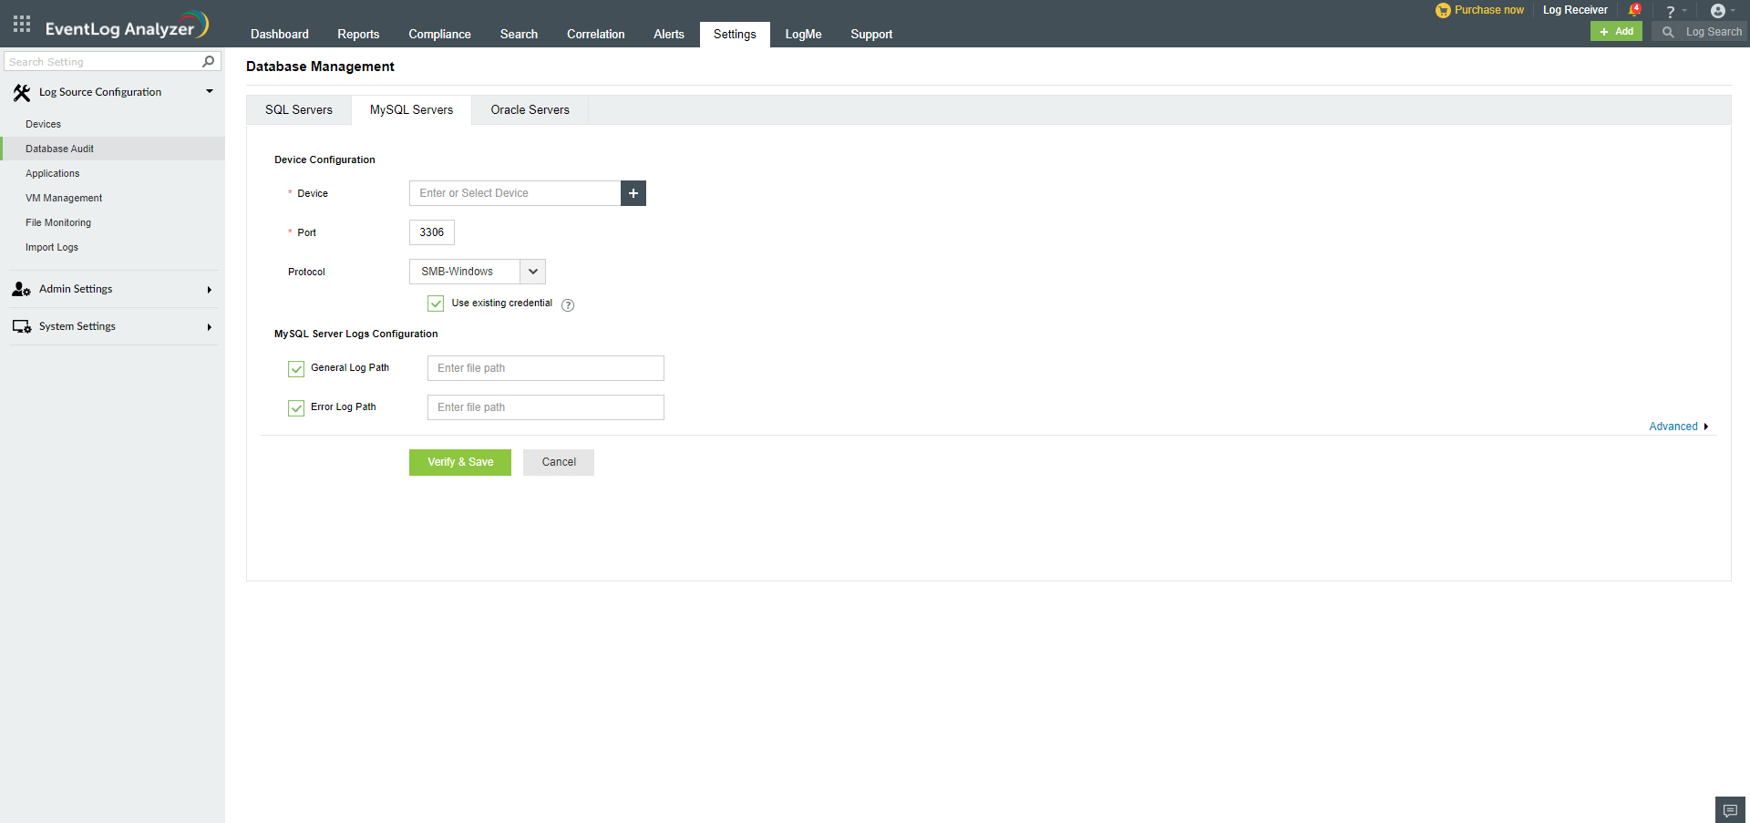
Task: Open the chat icon at bottom right
Action: [1730, 810]
